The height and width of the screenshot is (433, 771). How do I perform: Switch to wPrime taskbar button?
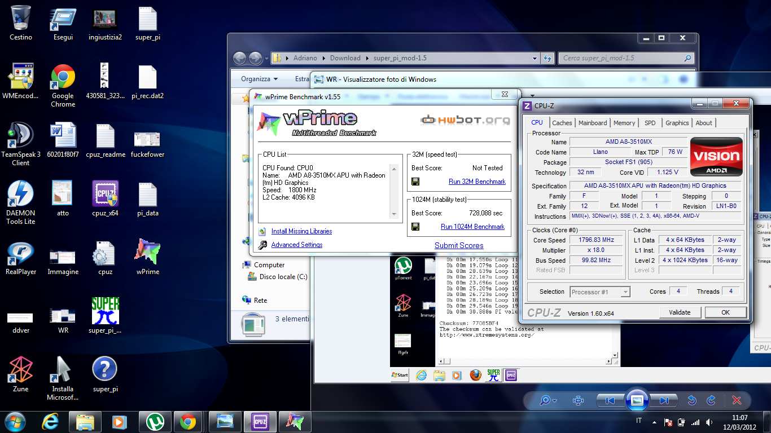(x=295, y=422)
